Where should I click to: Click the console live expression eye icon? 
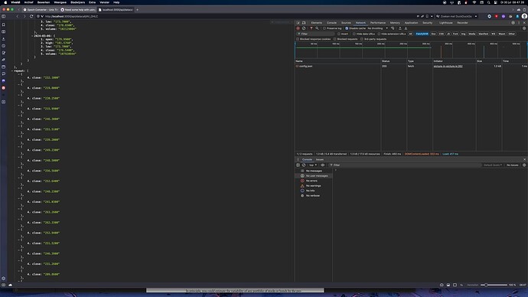323,165
